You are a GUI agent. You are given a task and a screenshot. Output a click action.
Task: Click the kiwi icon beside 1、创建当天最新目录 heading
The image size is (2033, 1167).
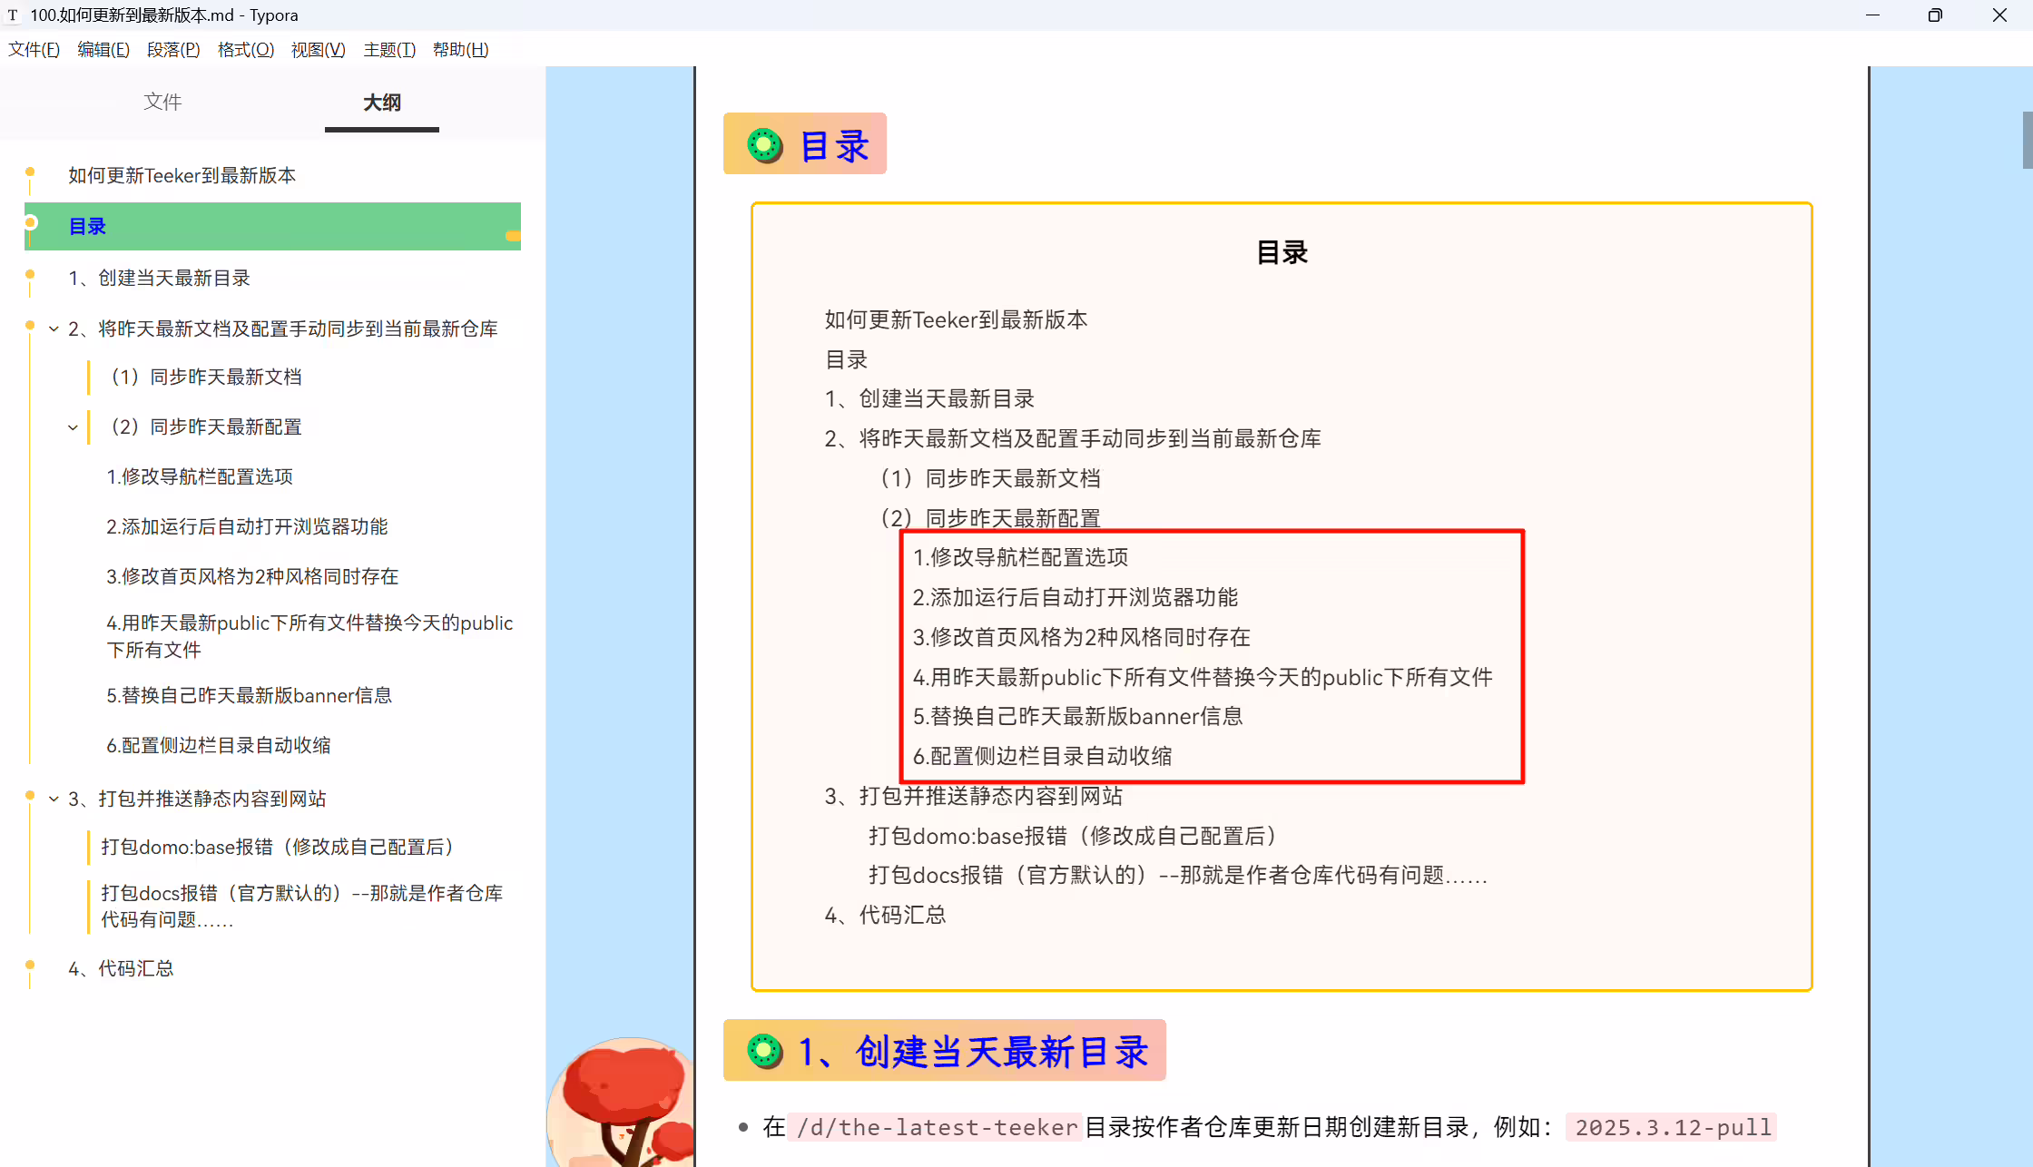coord(764,1051)
